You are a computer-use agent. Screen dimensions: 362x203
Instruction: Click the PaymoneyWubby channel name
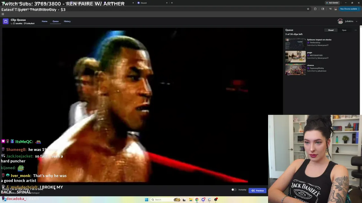(x=317, y=68)
